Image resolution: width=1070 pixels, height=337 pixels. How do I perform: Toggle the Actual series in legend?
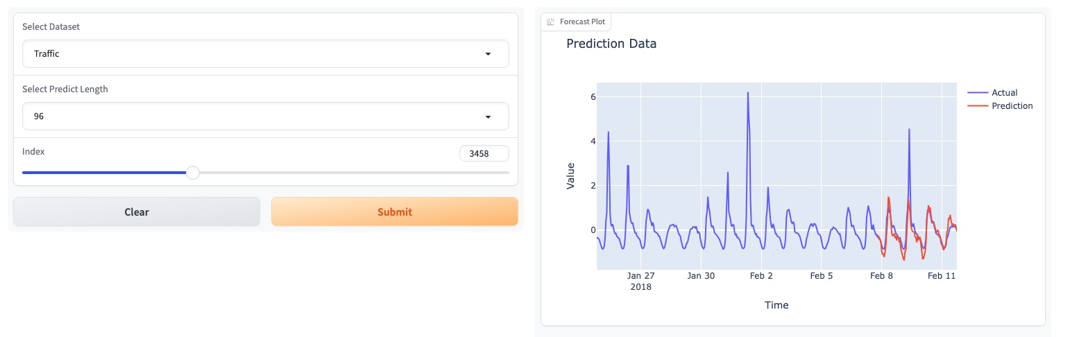pyautogui.click(x=1004, y=93)
